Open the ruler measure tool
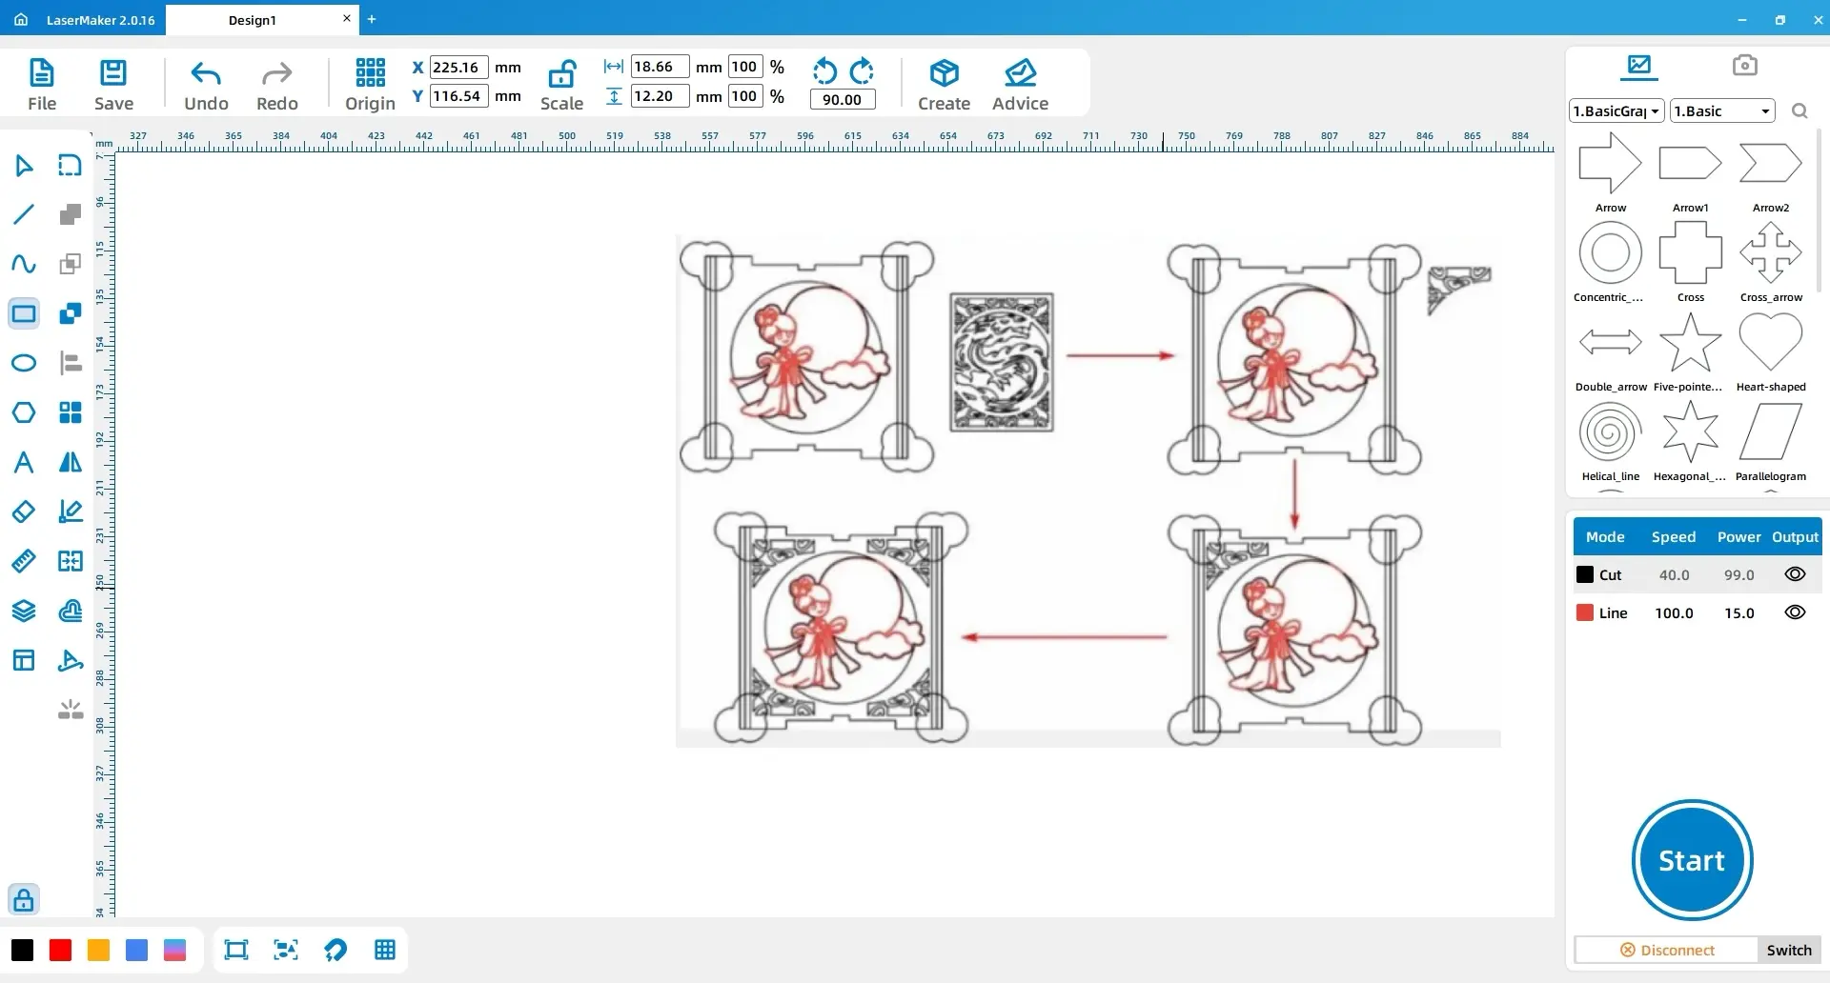 (24, 561)
